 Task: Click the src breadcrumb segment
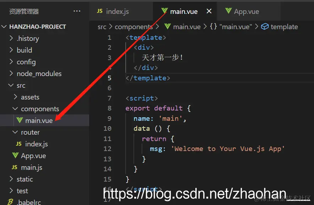[x=102, y=27]
